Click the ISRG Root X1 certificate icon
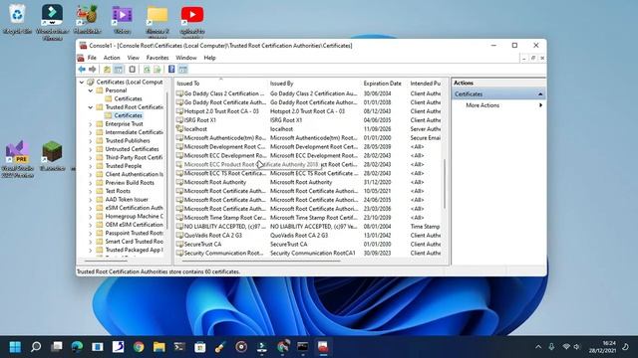This screenshot has height=358, width=638. click(x=179, y=119)
